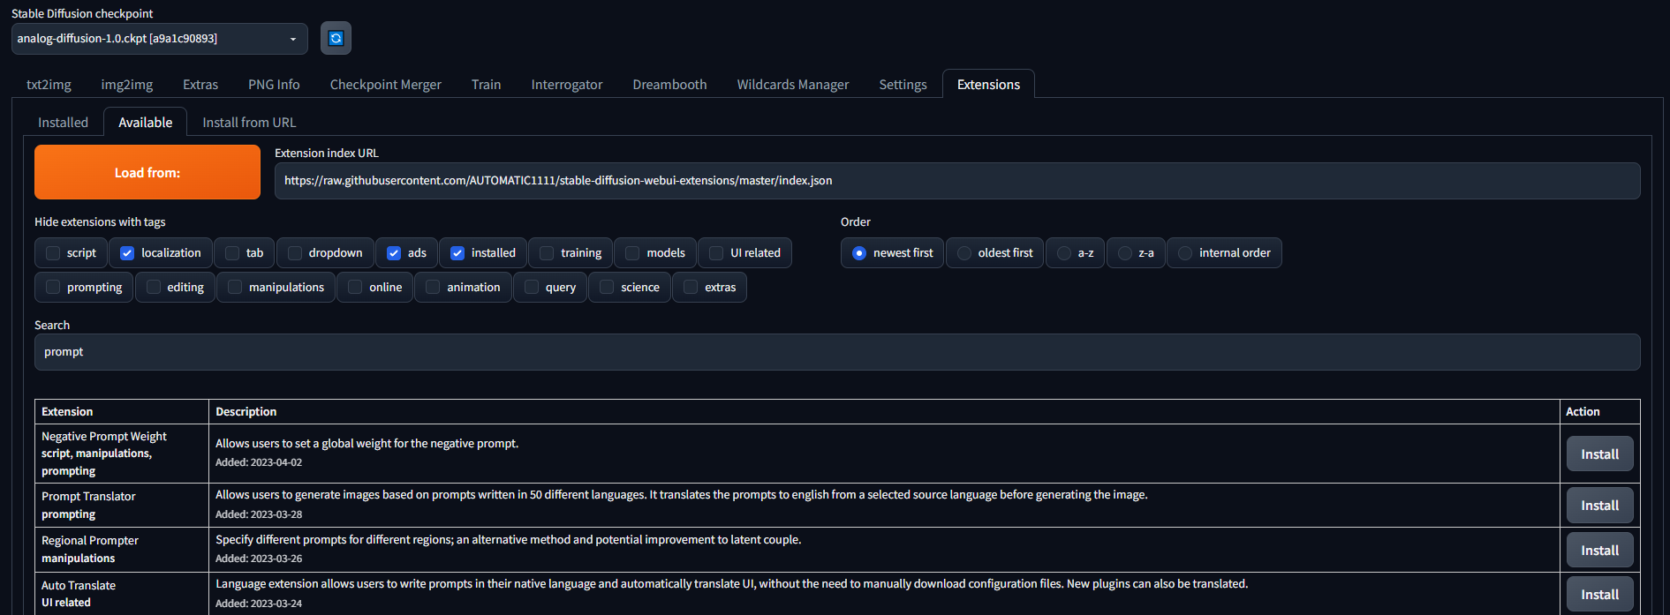Screen dimensions: 1670x615
Task: Choose internal order sorting
Action: pos(1224,253)
